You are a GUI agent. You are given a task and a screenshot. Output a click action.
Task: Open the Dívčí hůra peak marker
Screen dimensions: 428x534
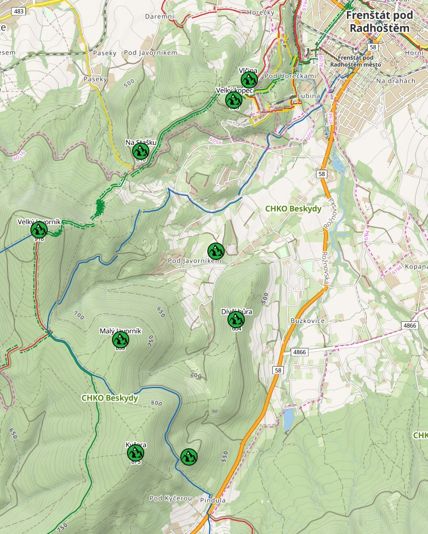click(x=236, y=320)
